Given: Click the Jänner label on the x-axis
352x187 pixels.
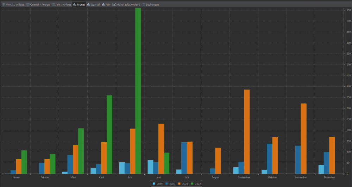Looking at the screenshot, I should (16, 177).
